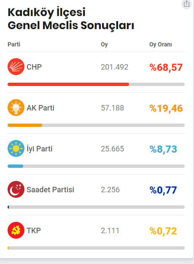Select the AK Parti party name
Viewport: 194px width, 264px height.
click(x=40, y=108)
